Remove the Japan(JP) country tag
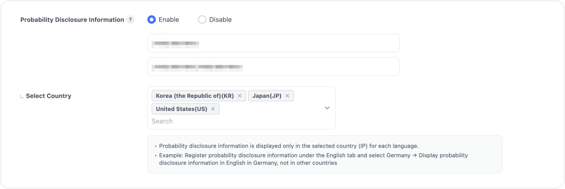 287,96
